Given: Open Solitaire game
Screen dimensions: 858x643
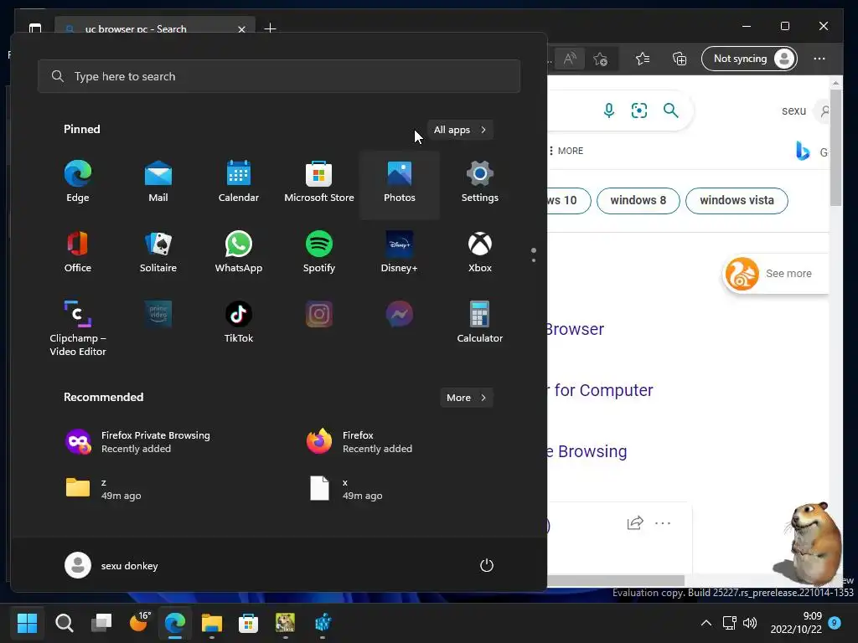Looking at the screenshot, I should 158,253.
